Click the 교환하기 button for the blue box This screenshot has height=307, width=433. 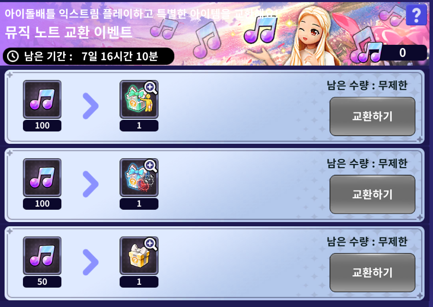[x=372, y=195]
